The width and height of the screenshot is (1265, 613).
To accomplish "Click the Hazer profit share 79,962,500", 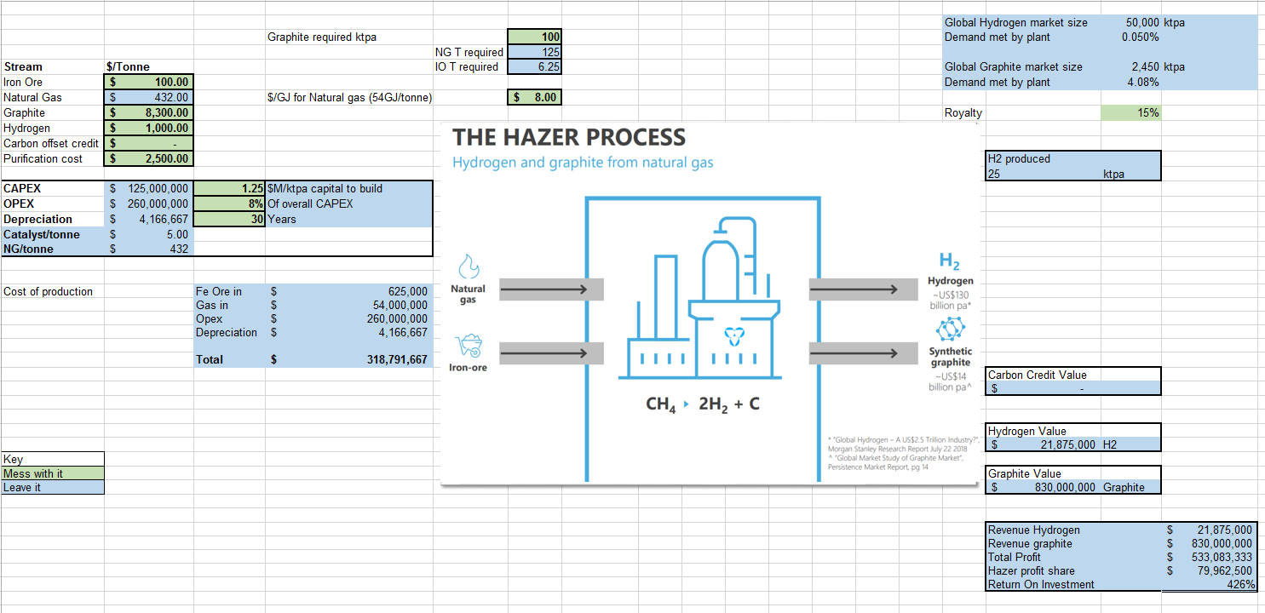I will (1209, 570).
